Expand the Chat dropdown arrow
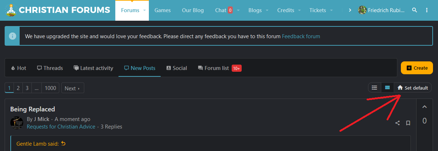The height and width of the screenshot is (151, 438). click(238, 10)
